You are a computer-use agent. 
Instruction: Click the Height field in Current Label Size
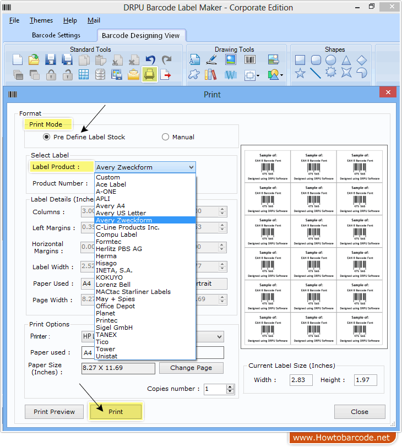point(366,380)
